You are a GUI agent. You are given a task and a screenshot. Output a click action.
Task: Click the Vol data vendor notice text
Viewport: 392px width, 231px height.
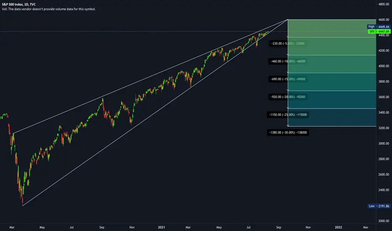tap(49, 9)
